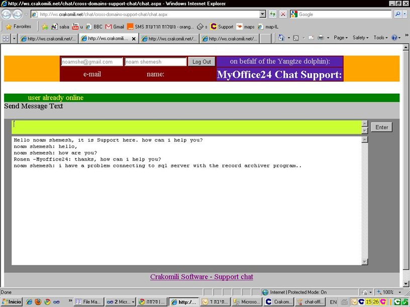Open the orange SMS bookmark
This screenshot has width=410, height=307.
pyautogui.click(x=160, y=27)
